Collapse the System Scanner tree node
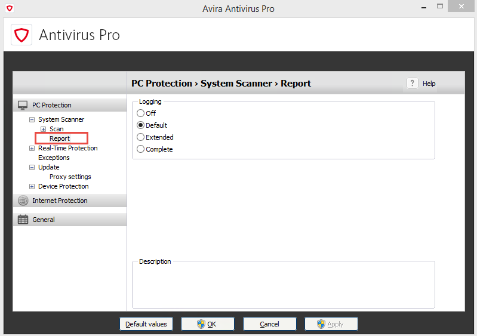 coord(32,119)
